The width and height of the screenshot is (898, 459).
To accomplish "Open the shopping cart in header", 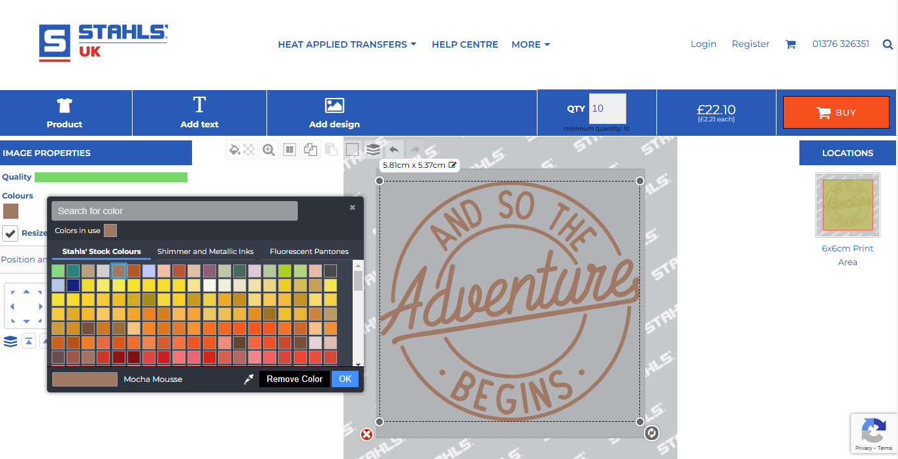I will [790, 44].
